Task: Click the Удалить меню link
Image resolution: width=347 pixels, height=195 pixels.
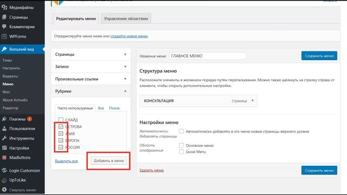Action: (152, 170)
